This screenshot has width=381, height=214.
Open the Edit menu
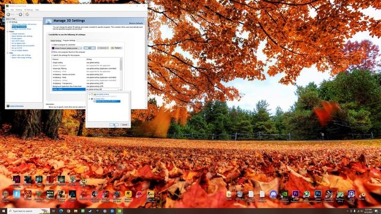pos(12,10)
